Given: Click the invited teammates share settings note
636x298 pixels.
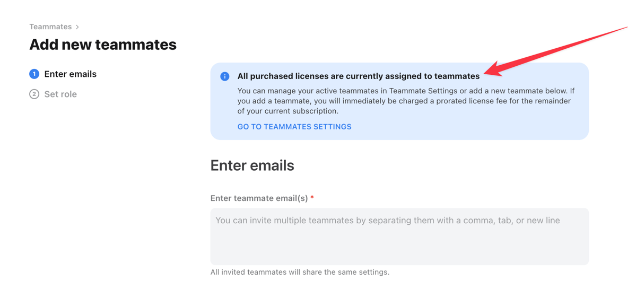Looking at the screenshot, I should coord(300,272).
